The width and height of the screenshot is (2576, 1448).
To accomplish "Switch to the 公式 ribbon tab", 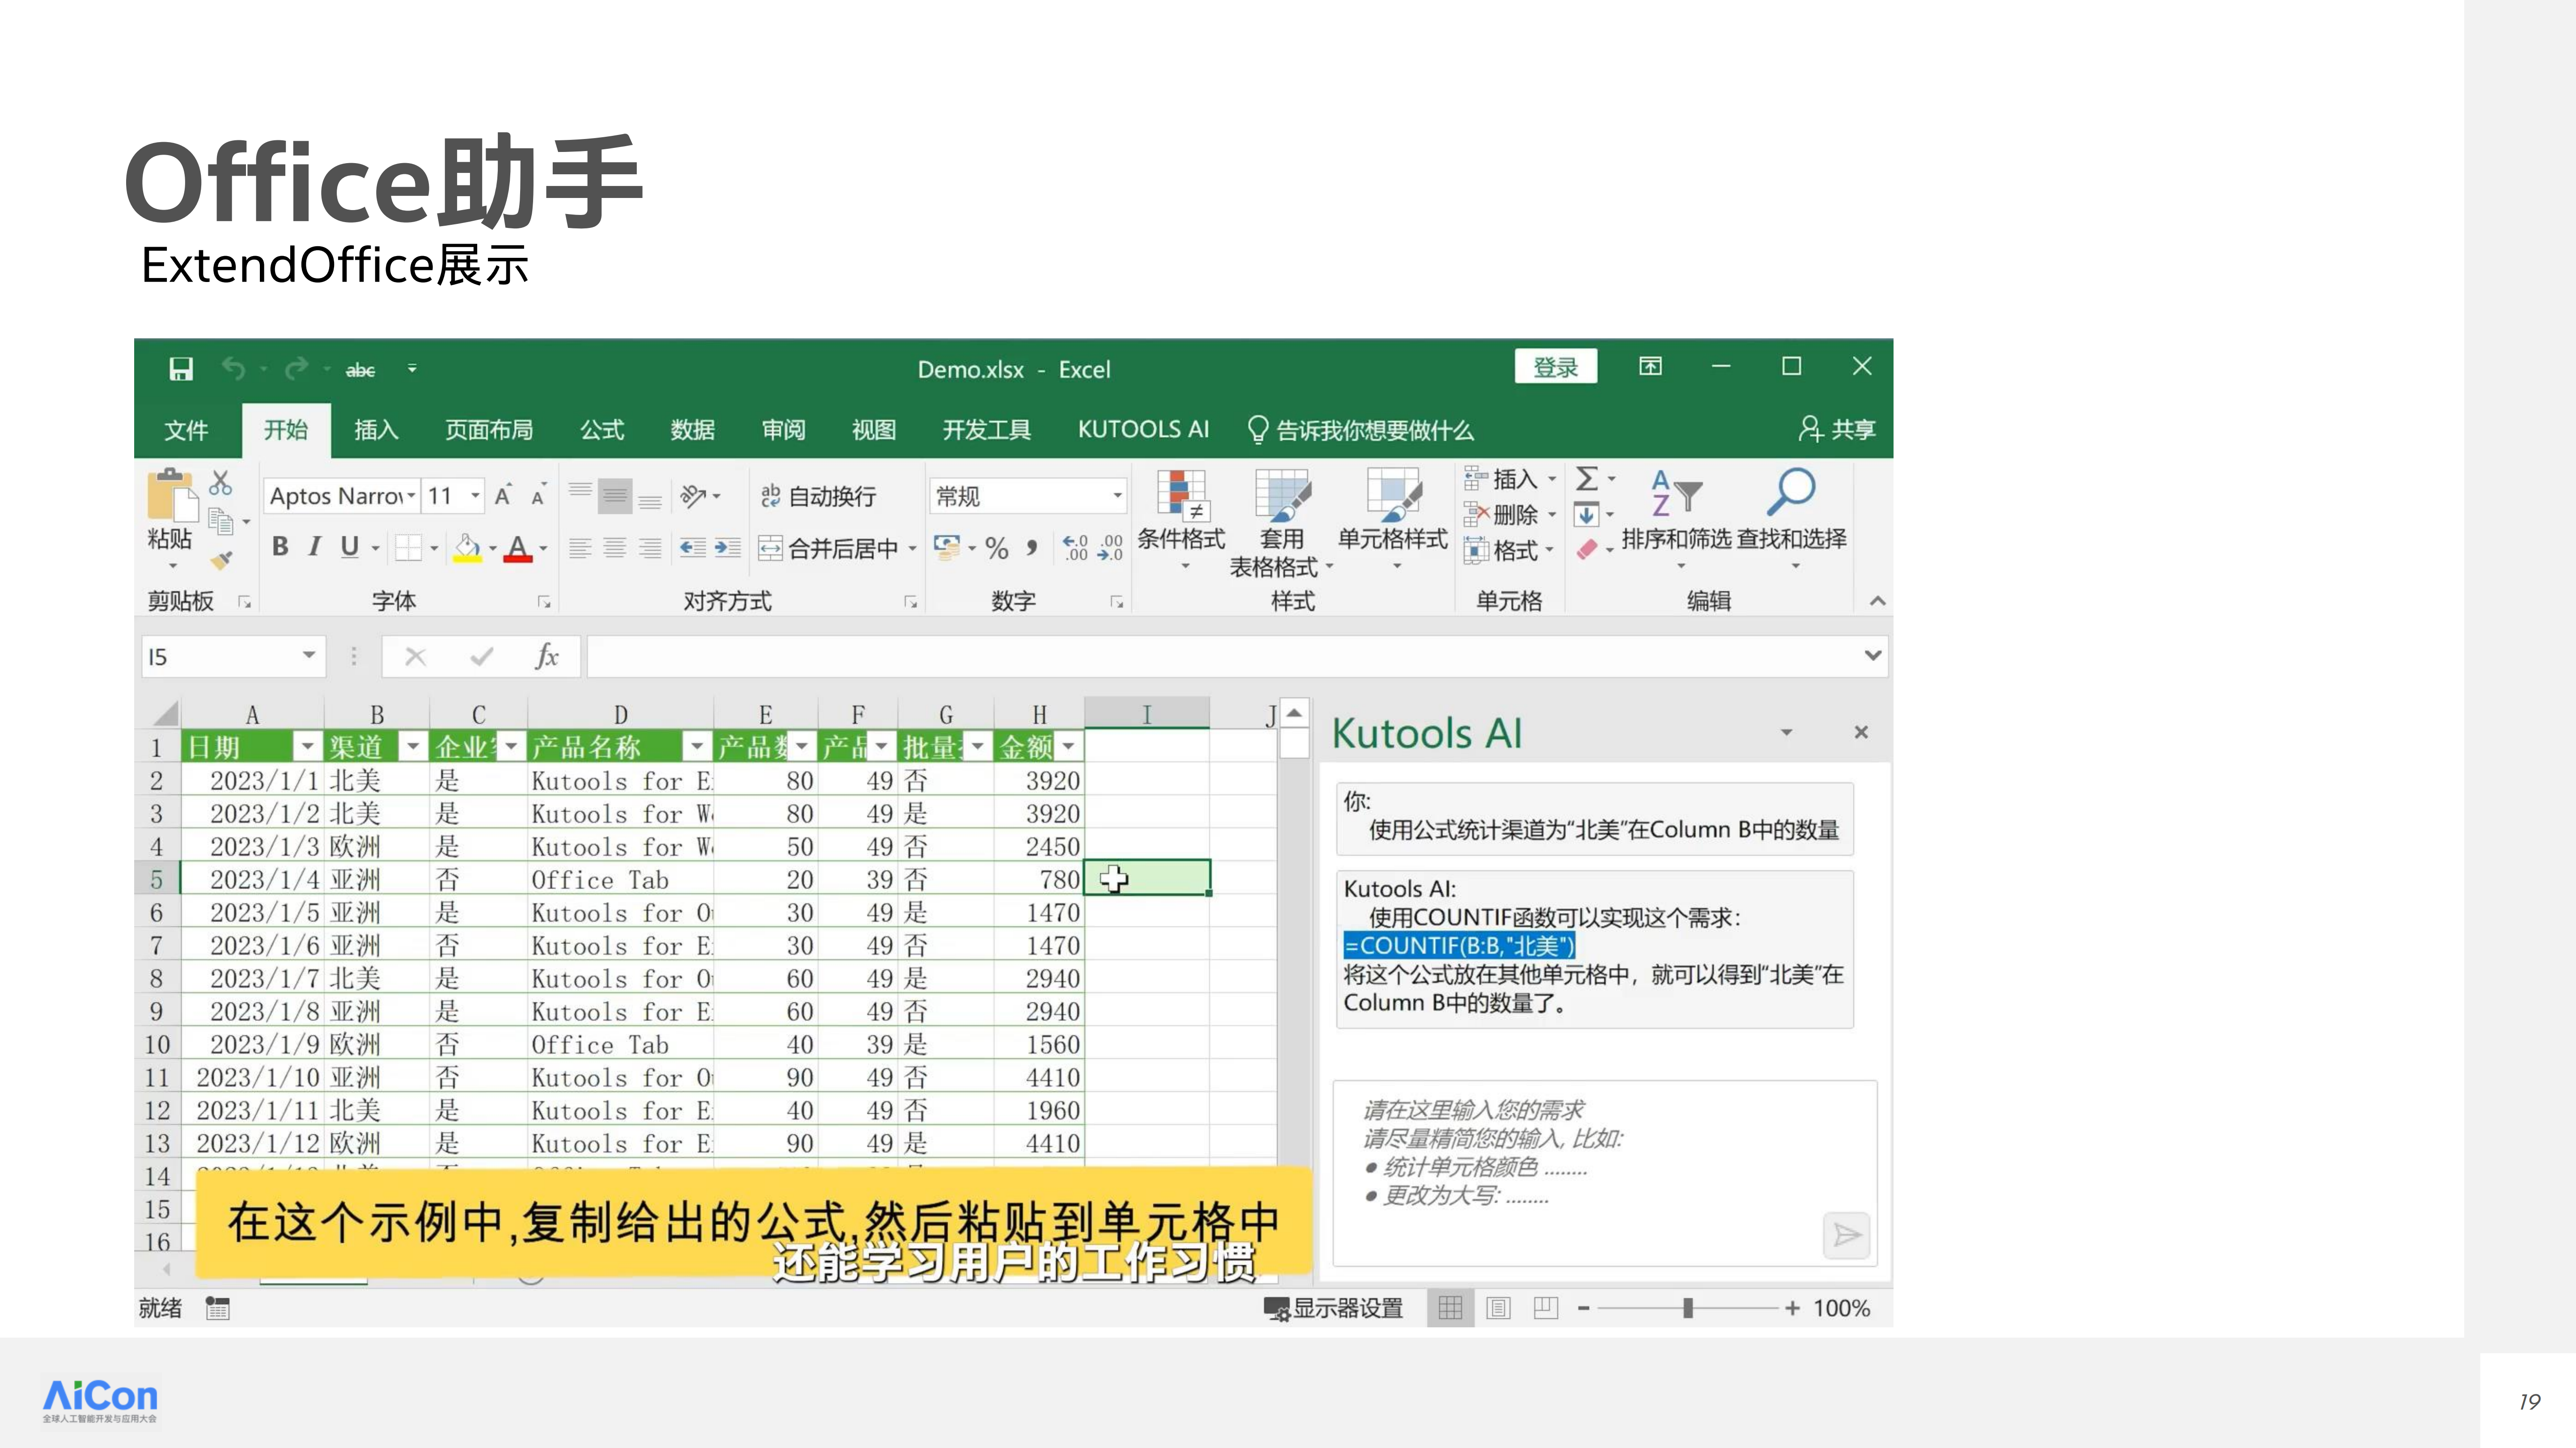I will (x=602, y=431).
